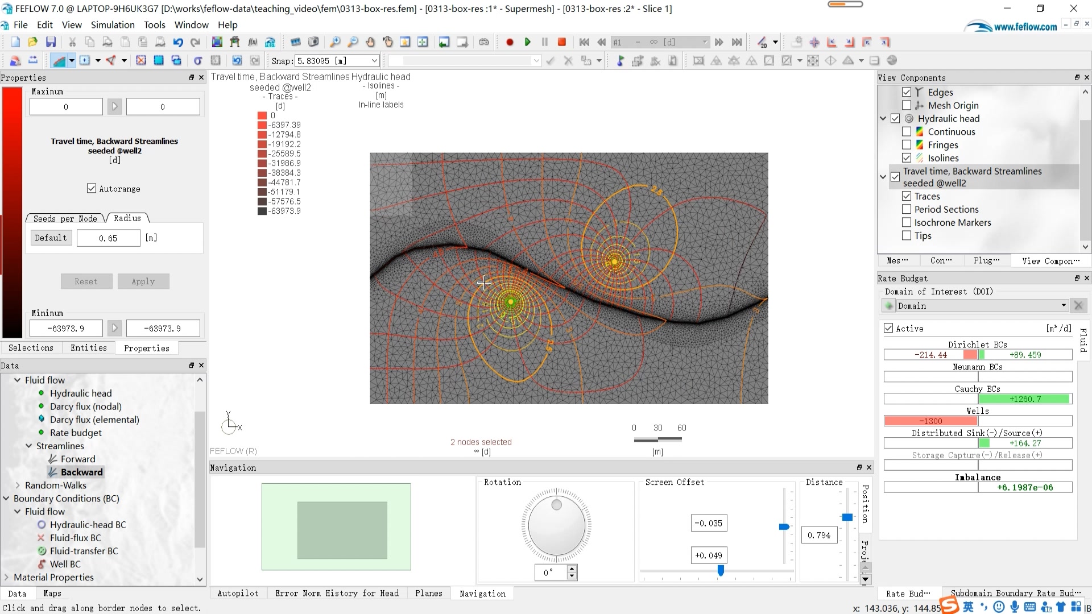This screenshot has width=1092, height=614.
Task: Open the Simulation menu
Action: point(113,25)
